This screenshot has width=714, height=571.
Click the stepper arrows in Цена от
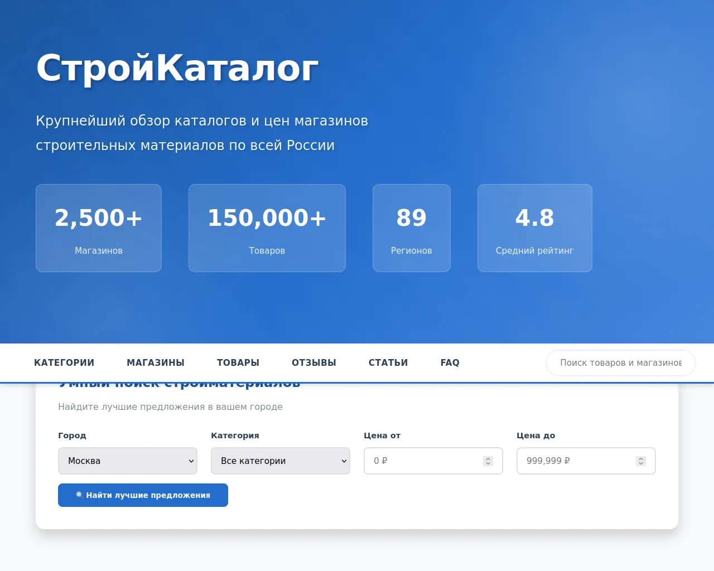coord(488,461)
